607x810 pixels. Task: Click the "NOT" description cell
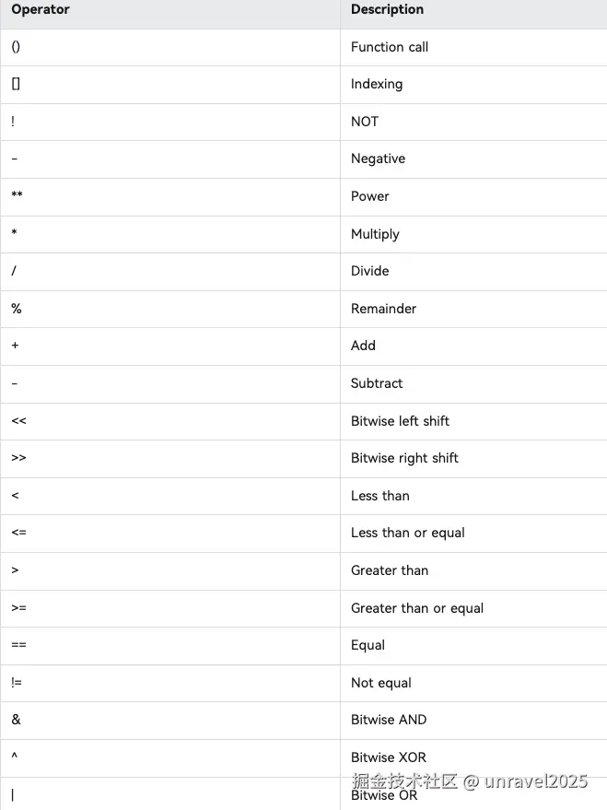point(365,122)
